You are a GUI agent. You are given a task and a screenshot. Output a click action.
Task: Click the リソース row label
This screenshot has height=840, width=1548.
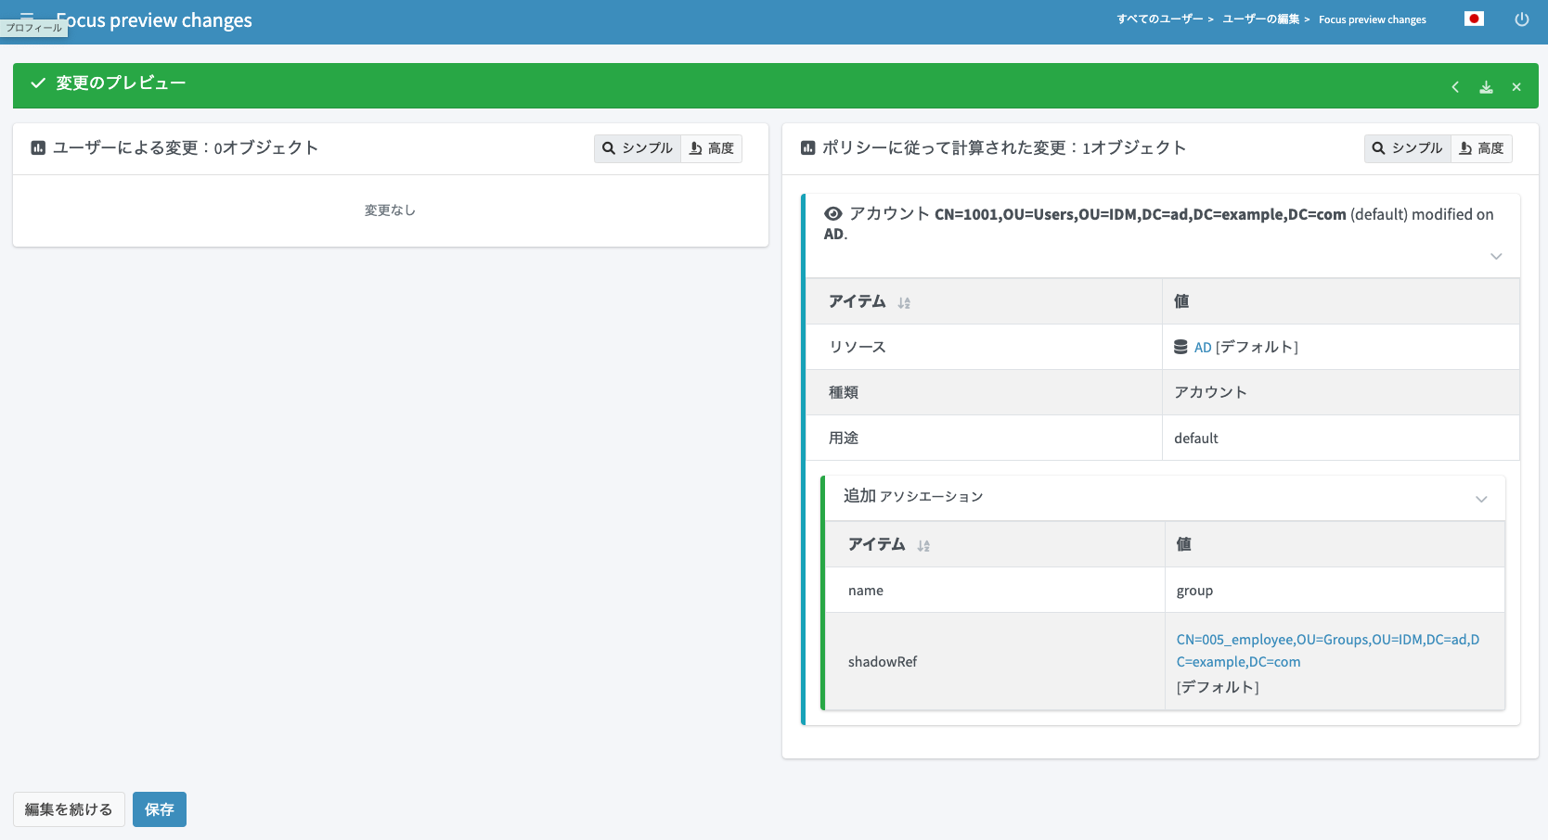click(858, 347)
